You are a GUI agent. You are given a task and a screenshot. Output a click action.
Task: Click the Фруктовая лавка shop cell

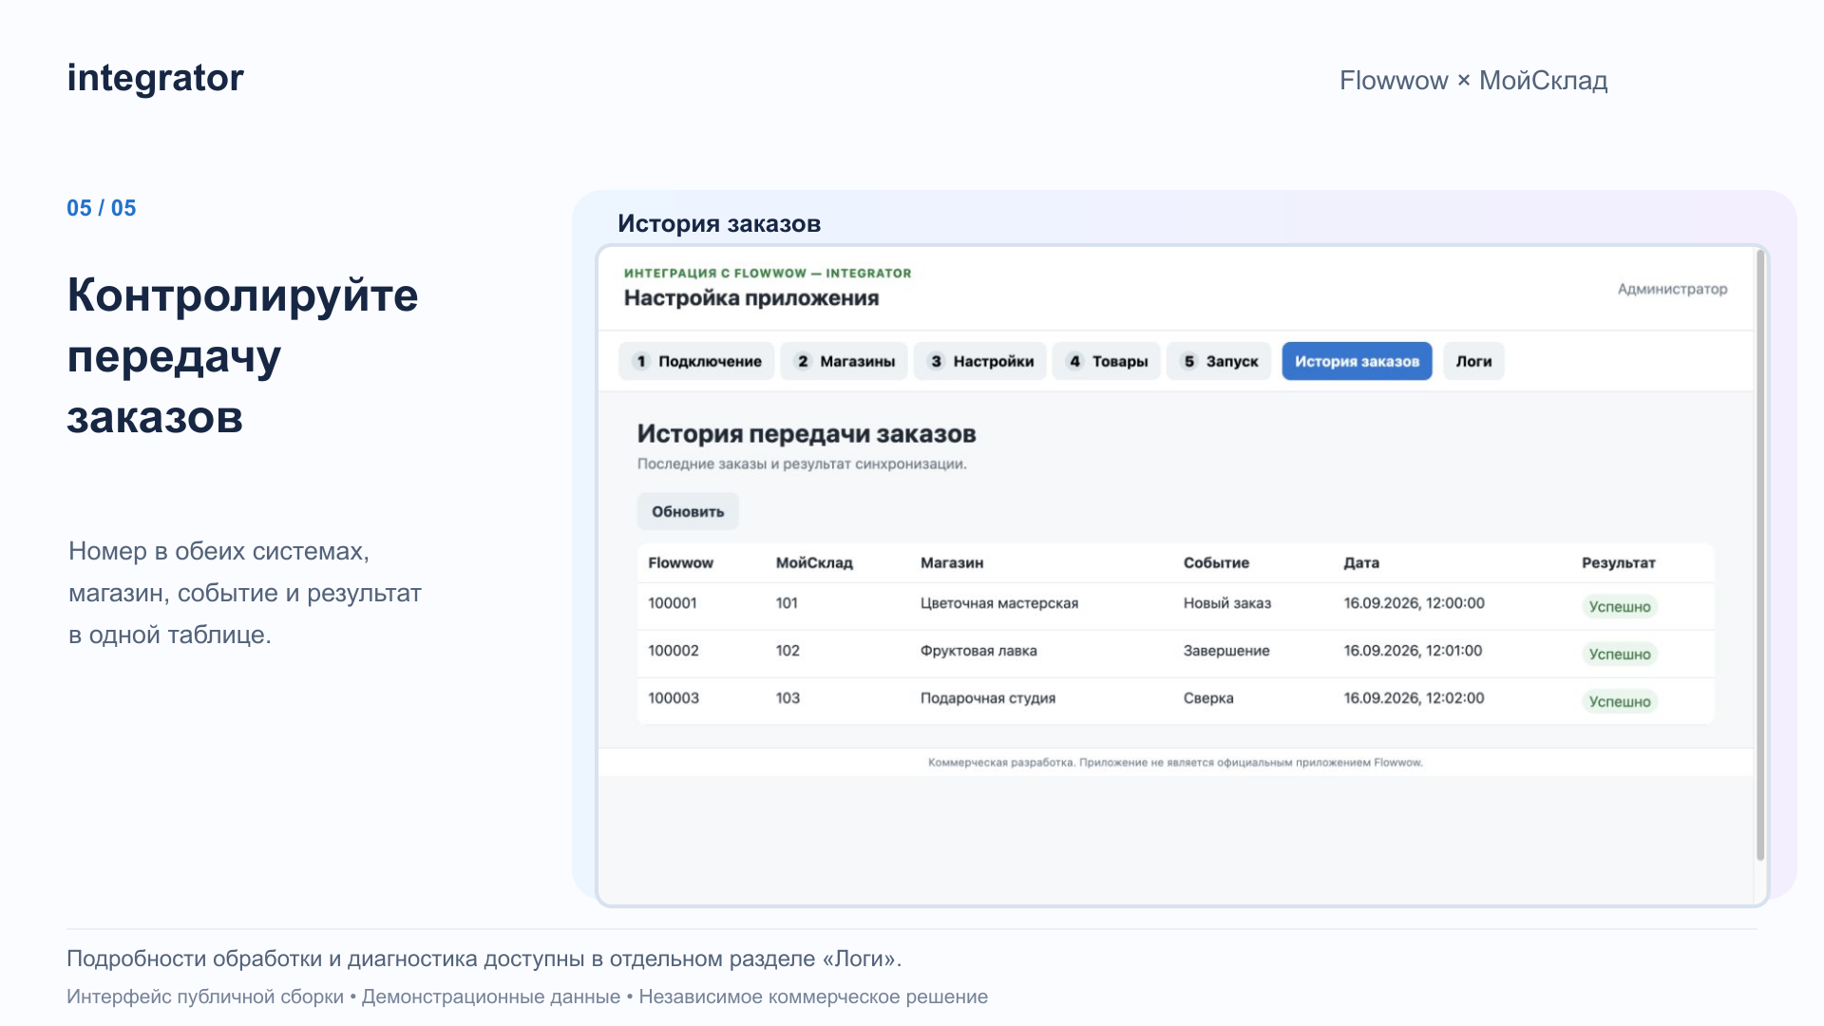pyautogui.click(x=978, y=651)
